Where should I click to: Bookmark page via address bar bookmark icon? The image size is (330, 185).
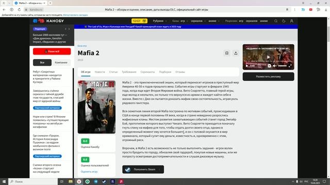[x=287, y=10]
